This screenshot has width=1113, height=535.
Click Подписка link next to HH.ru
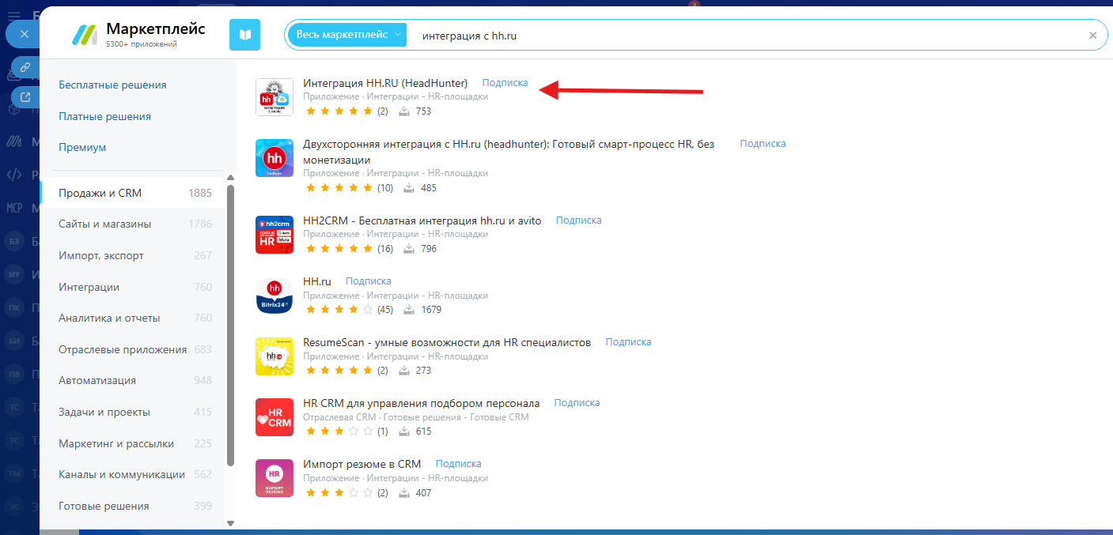pyautogui.click(x=368, y=281)
